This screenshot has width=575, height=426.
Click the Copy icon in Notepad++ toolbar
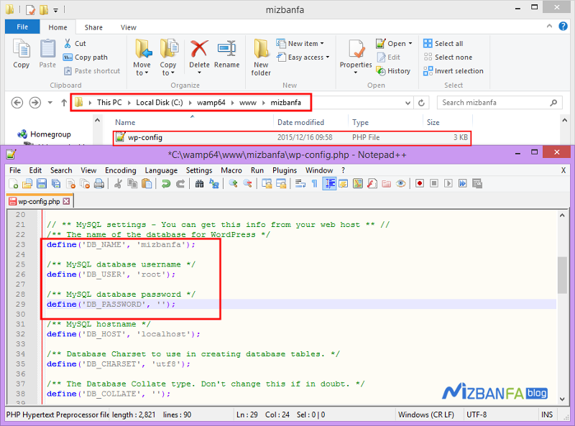tap(132, 183)
